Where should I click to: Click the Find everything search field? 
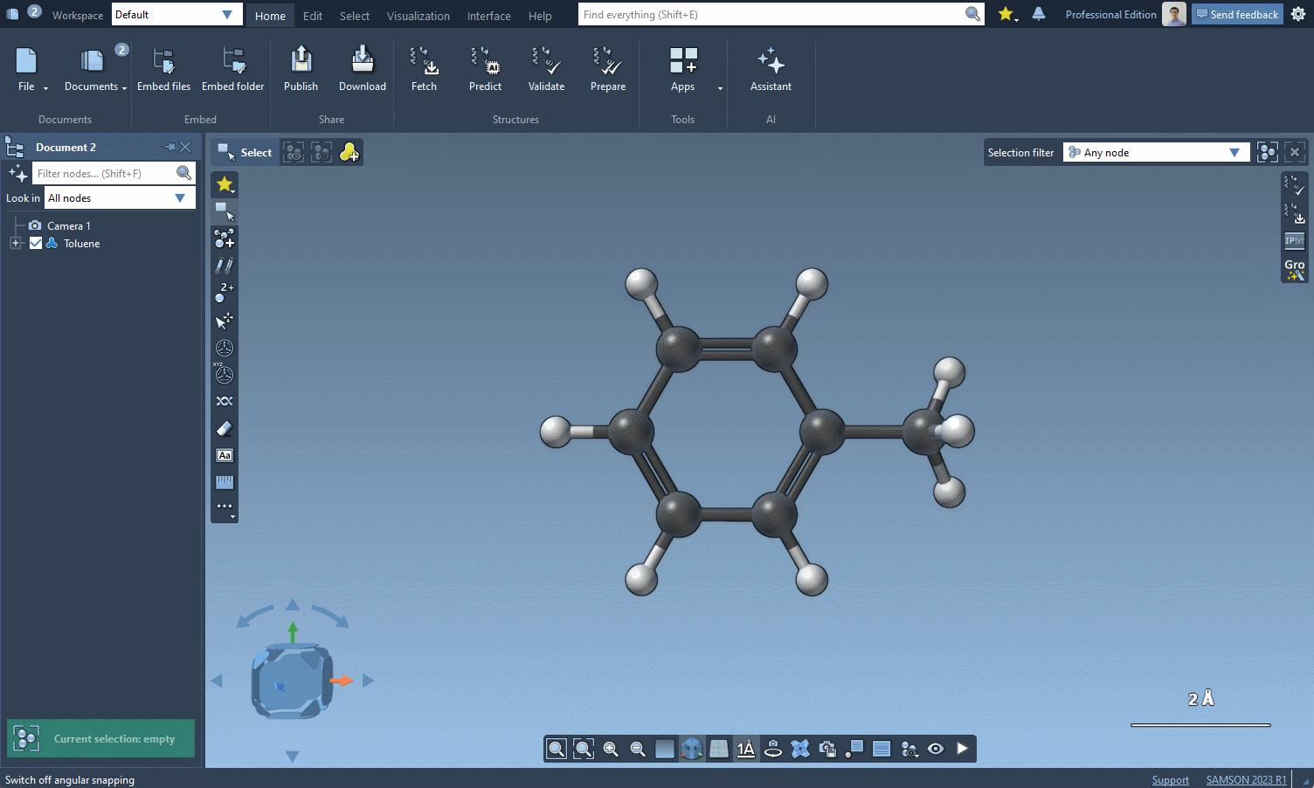(x=771, y=15)
